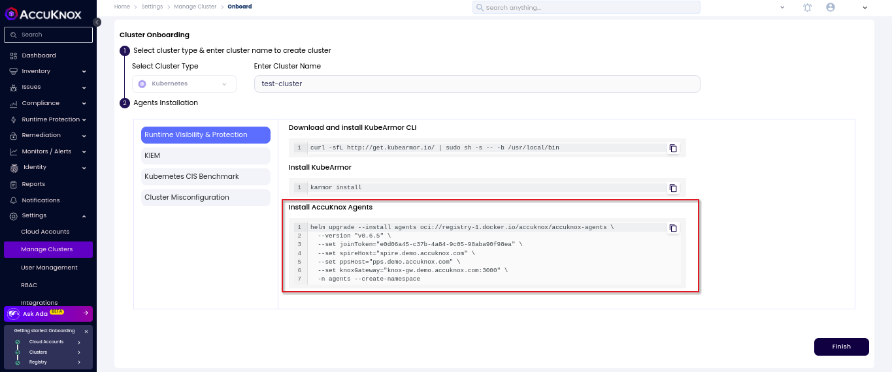Click the Reports document icon
892x372 pixels.
14,184
